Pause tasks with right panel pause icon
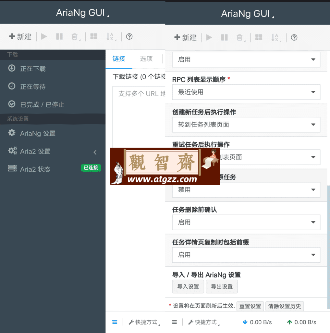 tap(225, 38)
